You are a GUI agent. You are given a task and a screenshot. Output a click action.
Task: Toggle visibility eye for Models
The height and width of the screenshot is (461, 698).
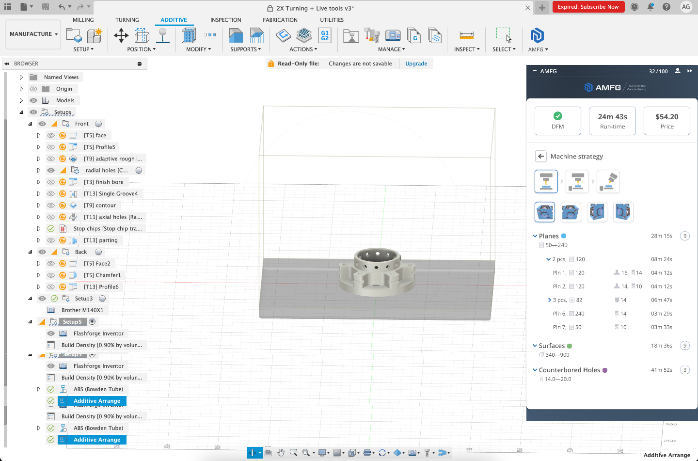(33, 100)
